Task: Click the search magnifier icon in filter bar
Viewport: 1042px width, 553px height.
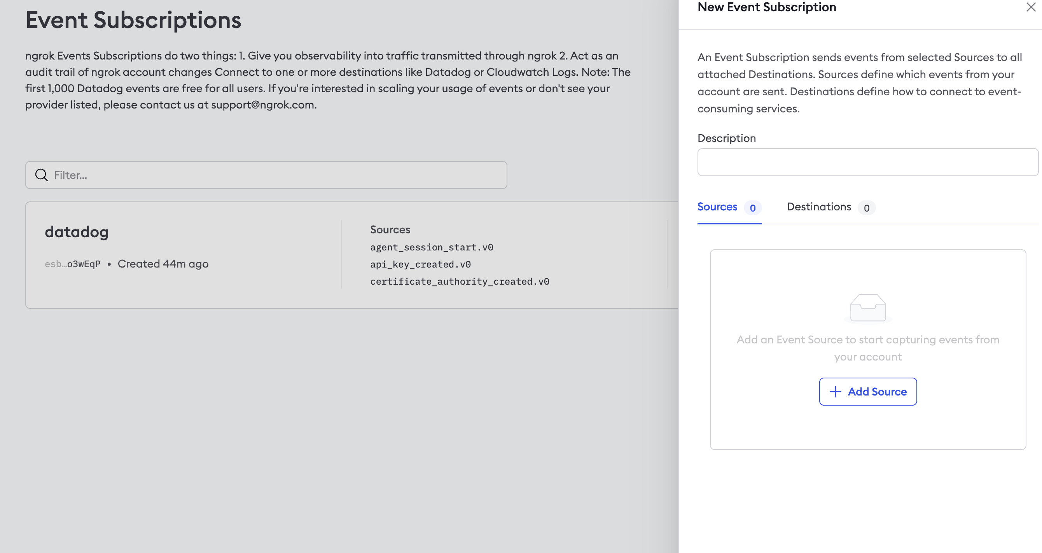Action: click(x=41, y=175)
